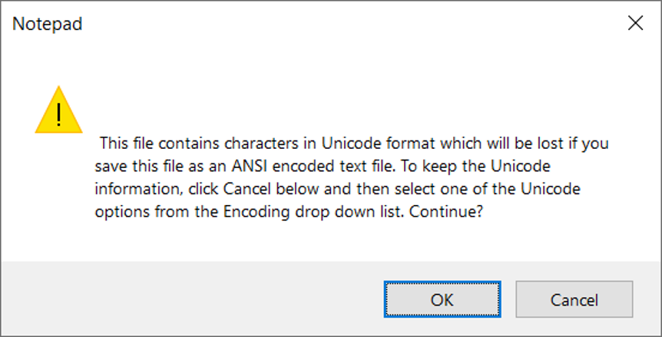Click the Cancel button in the dialog footer
662x337 pixels.
574,299
